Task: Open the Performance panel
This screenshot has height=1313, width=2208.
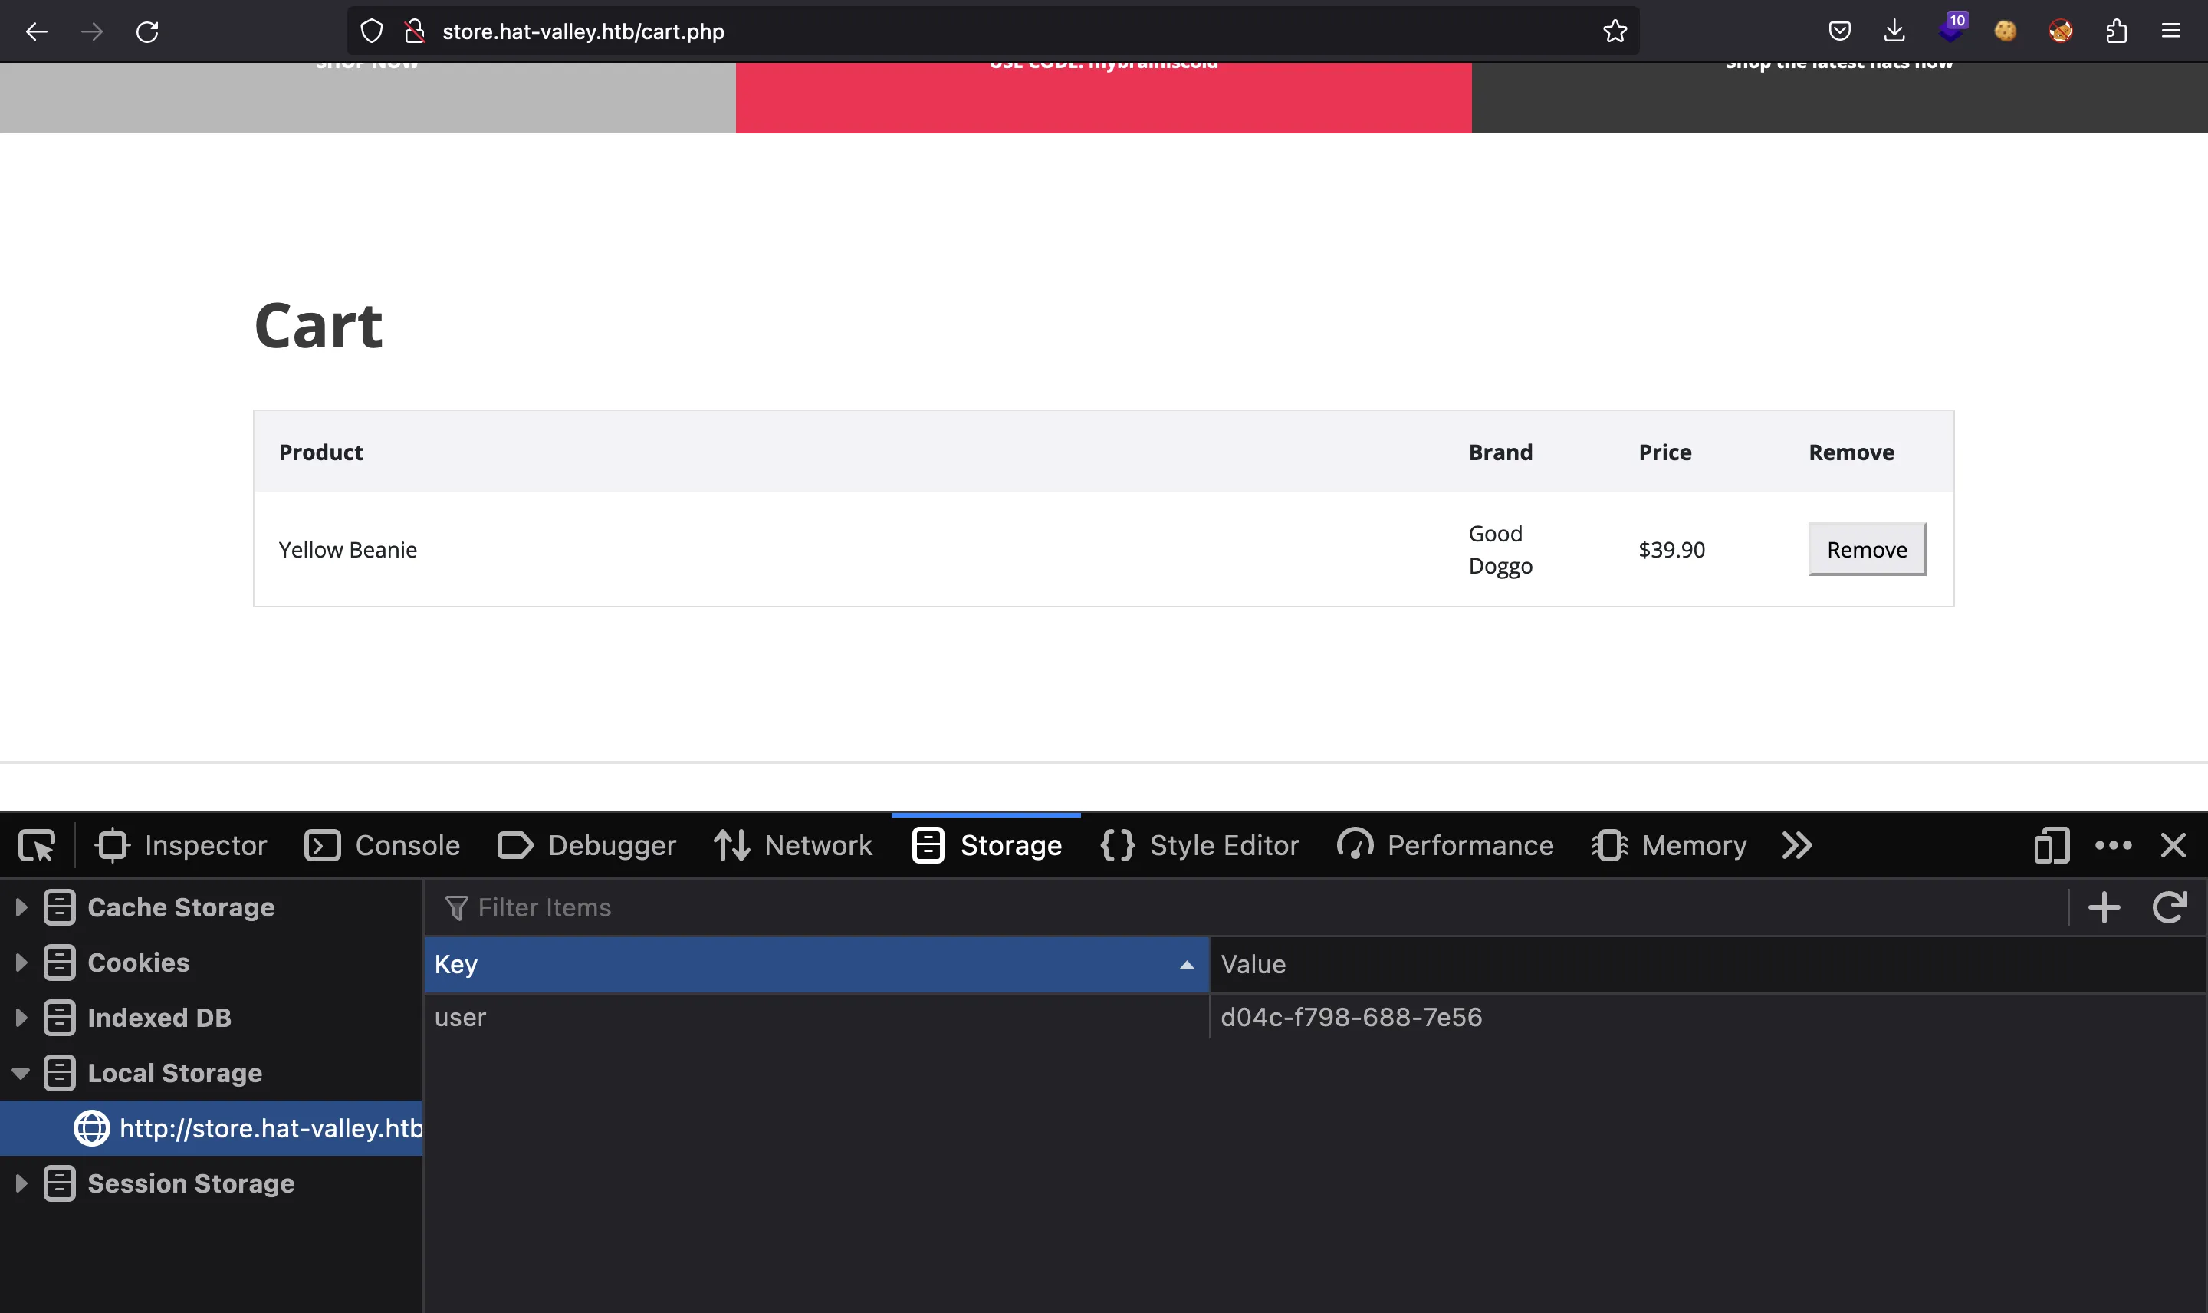Action: pos(1470,844)
